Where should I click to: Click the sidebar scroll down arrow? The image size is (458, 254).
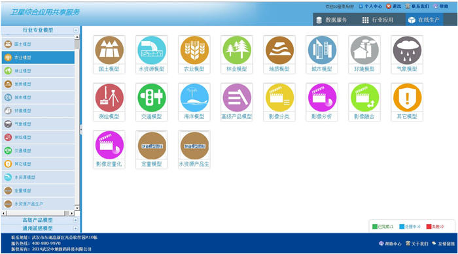click(x=77, y=208)
